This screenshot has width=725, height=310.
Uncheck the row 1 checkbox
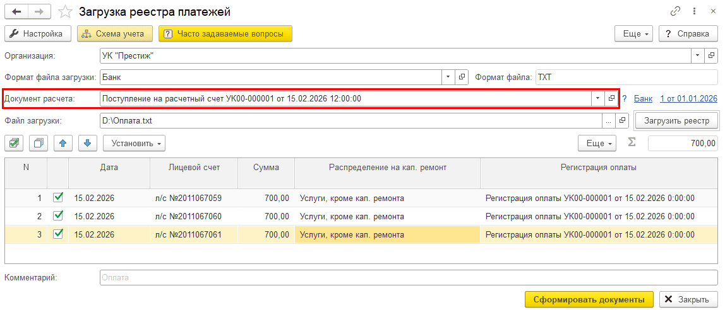(58, 198)
